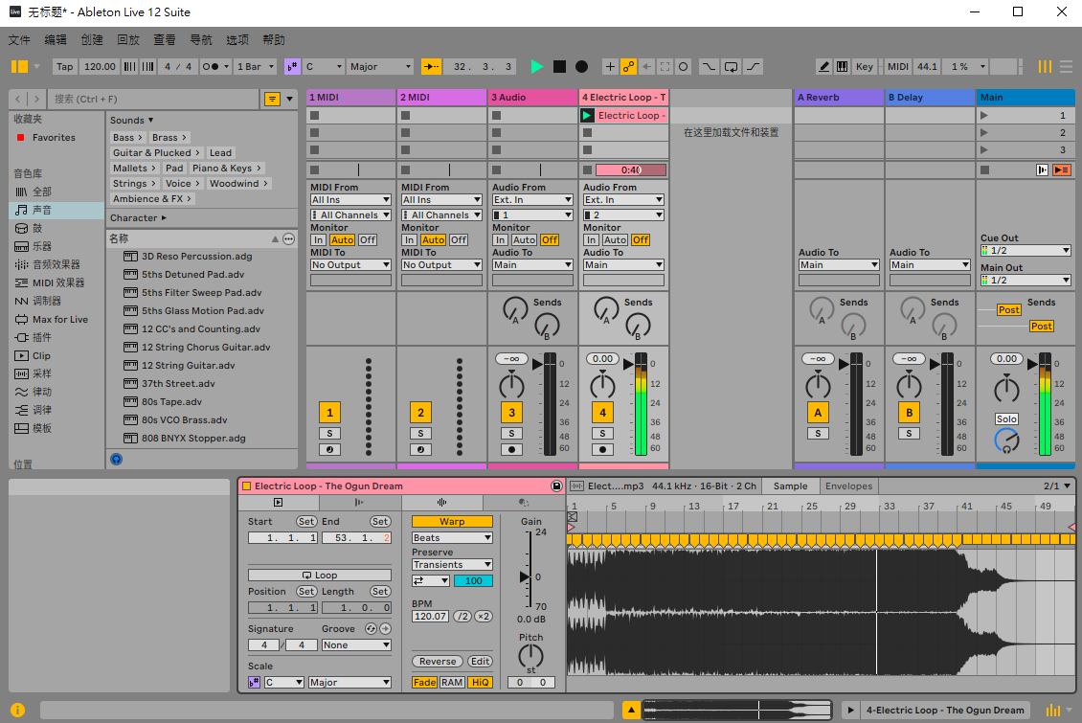Click the green Play button in transport
This screenshot has width=1082, height=723.
pos(537,66)
